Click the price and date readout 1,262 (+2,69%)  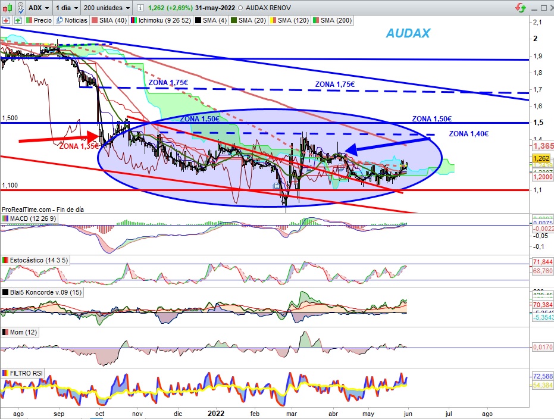[170, 8]
